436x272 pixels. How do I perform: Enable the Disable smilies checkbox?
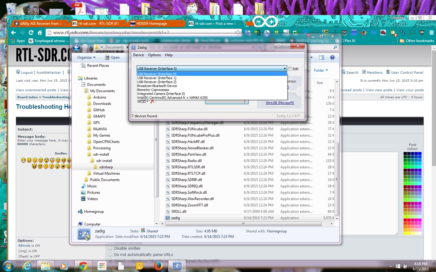pyautogui.click(x=111, y=248)
